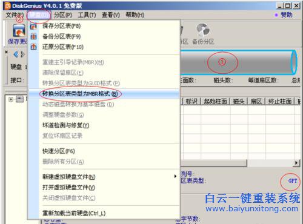The image size is (303, 224).
Task: Click the 扇区 column header
Action: (x=256, y=101)
